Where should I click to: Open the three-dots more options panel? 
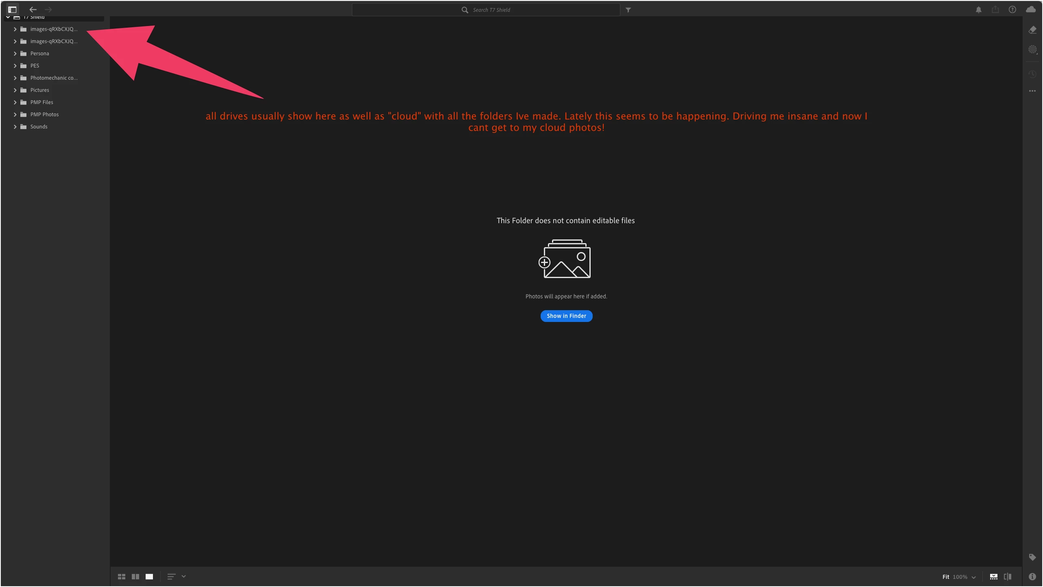1032,91
